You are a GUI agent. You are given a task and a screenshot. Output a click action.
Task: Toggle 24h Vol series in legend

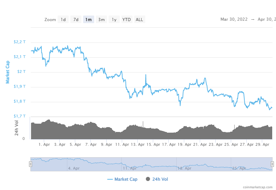tap(160, 179)
